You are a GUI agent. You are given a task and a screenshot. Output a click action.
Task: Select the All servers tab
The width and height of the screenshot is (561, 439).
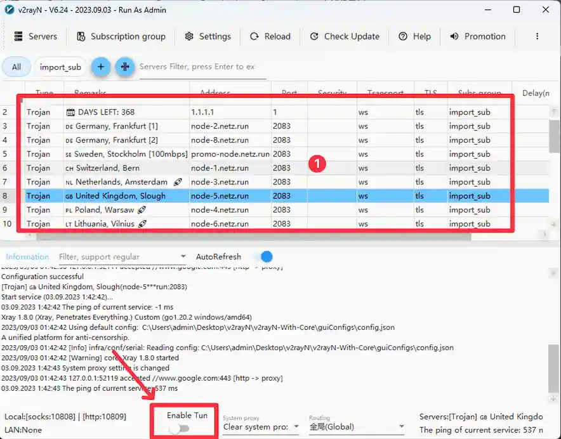pos(16,67)
